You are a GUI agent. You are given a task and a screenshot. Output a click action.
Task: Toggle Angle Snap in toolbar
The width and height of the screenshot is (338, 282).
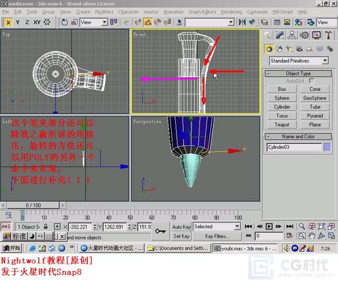148,22
